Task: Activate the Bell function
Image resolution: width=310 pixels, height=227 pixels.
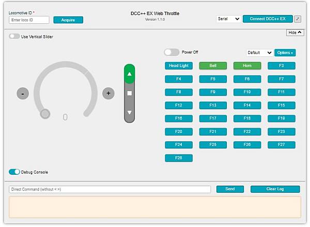Action: 213,66
